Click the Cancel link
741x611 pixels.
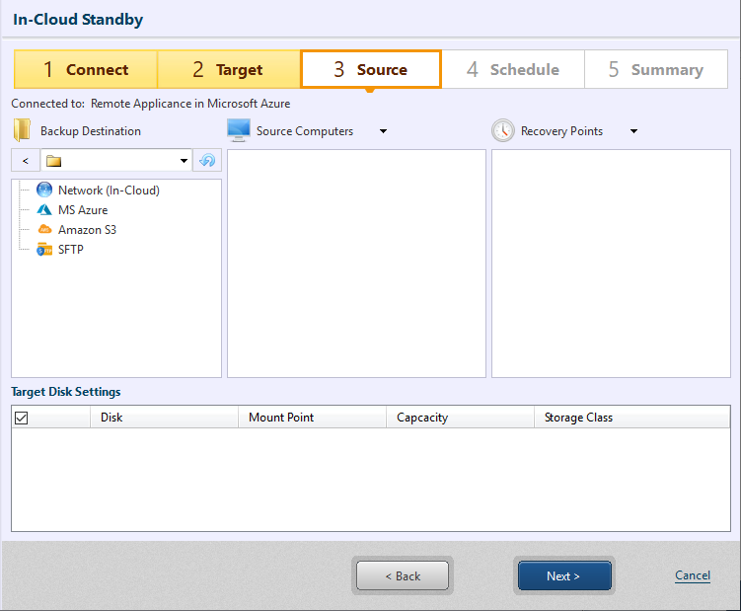(692, 575)
